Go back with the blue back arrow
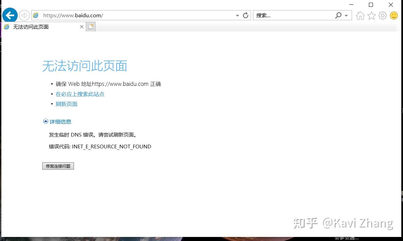The width and height of the screenshot is (403, 241). coord(10,16)
